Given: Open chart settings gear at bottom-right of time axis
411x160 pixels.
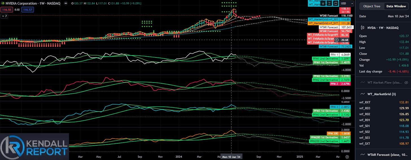Looking at the screenshot, I should (347, 156).
